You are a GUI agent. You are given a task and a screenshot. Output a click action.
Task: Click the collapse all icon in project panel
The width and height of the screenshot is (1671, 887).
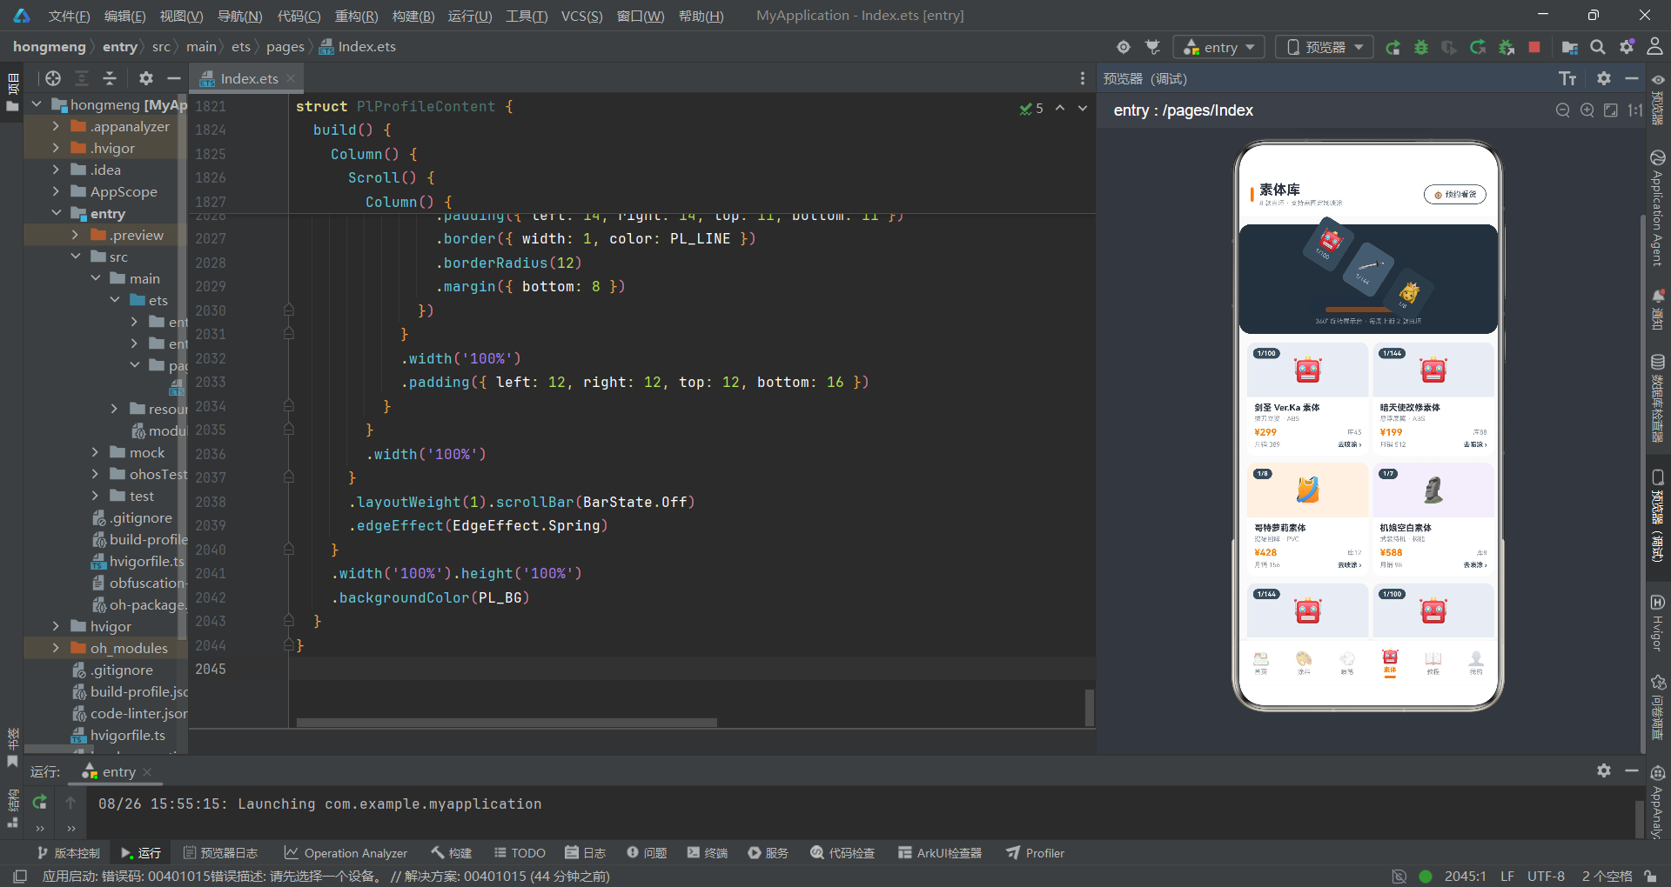[x=110, y=78]
